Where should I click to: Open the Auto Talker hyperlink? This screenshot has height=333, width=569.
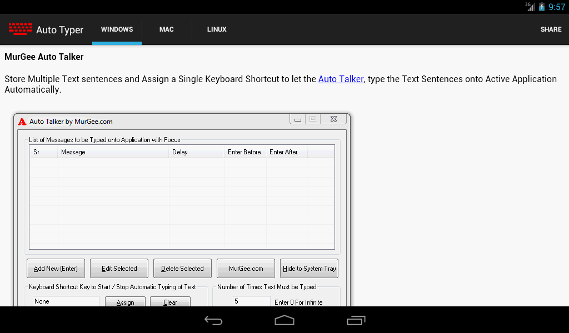pos(341,79)
